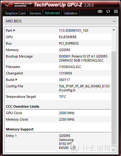
Task: Take a screenshot with the camera icon
Action: tap(100, 11)
